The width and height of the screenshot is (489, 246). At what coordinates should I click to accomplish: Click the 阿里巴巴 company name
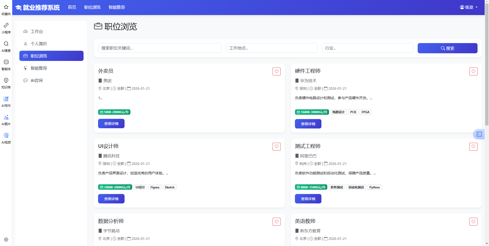308,156
